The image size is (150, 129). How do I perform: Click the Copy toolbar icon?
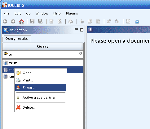click(90, 22)
